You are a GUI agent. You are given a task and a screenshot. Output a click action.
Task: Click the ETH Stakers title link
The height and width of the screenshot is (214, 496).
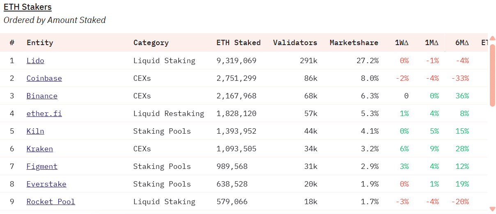(x=28, y=7)
